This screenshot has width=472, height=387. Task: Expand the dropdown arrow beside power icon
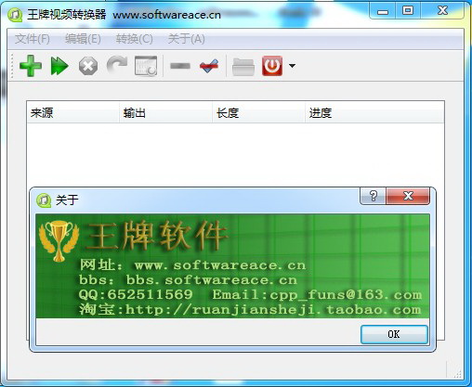coord(292,66)
